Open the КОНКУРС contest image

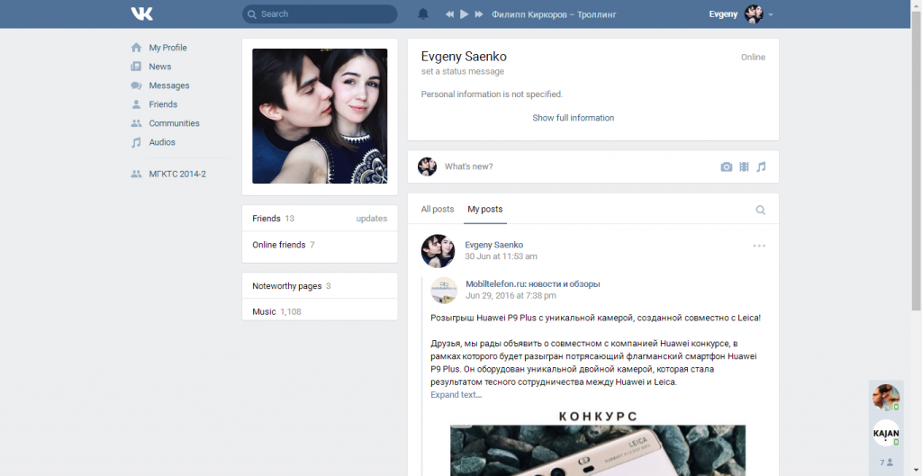coord(598,443)
